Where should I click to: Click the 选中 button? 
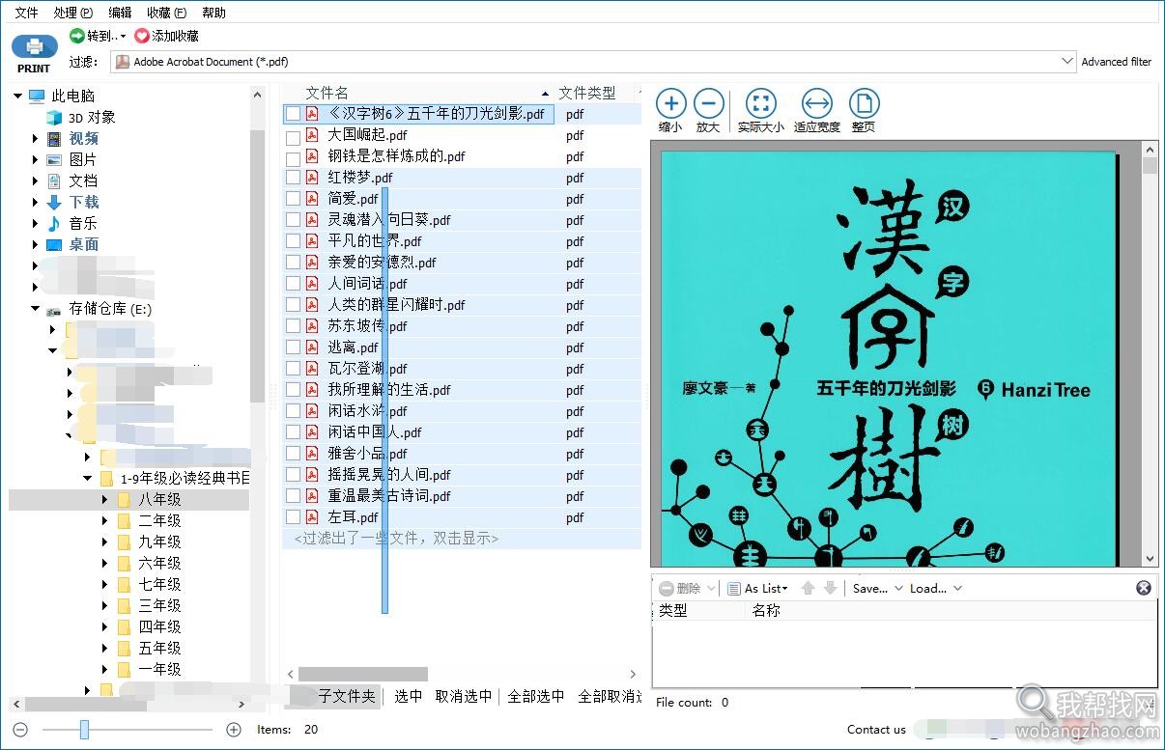[x=408, y=696]
